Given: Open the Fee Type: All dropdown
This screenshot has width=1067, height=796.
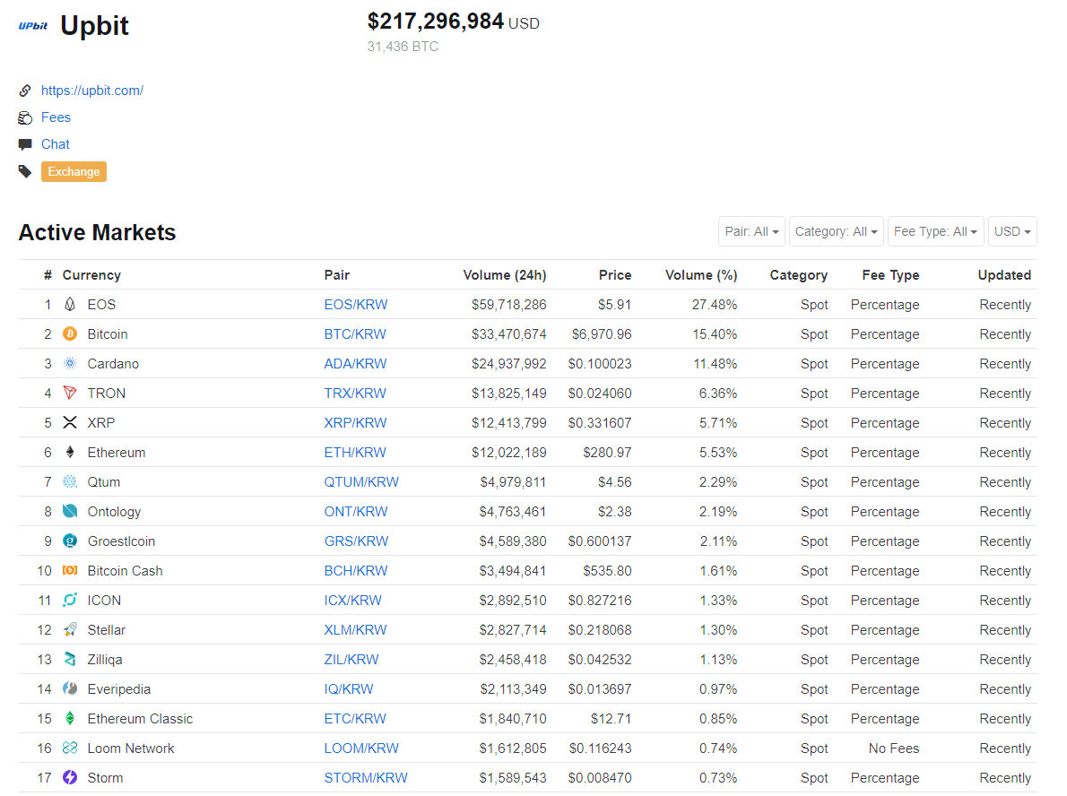Looking at the screenshot, I should point(935,231).
